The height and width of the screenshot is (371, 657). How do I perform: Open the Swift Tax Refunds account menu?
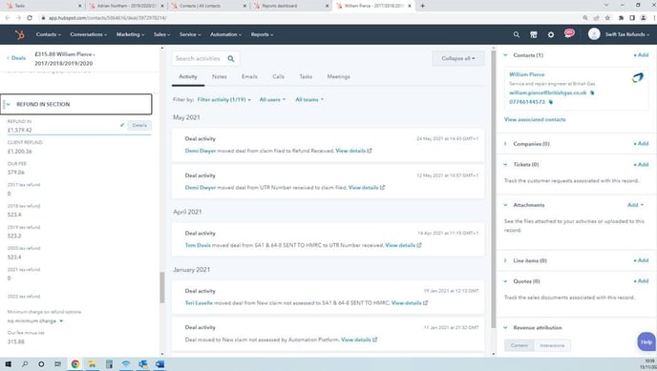(626, 34)
